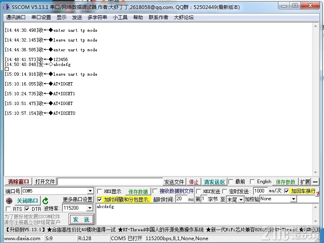Click the file path input field
This screenshot has width=324, height=243.
pyautogui.click(x=110, y=182)
